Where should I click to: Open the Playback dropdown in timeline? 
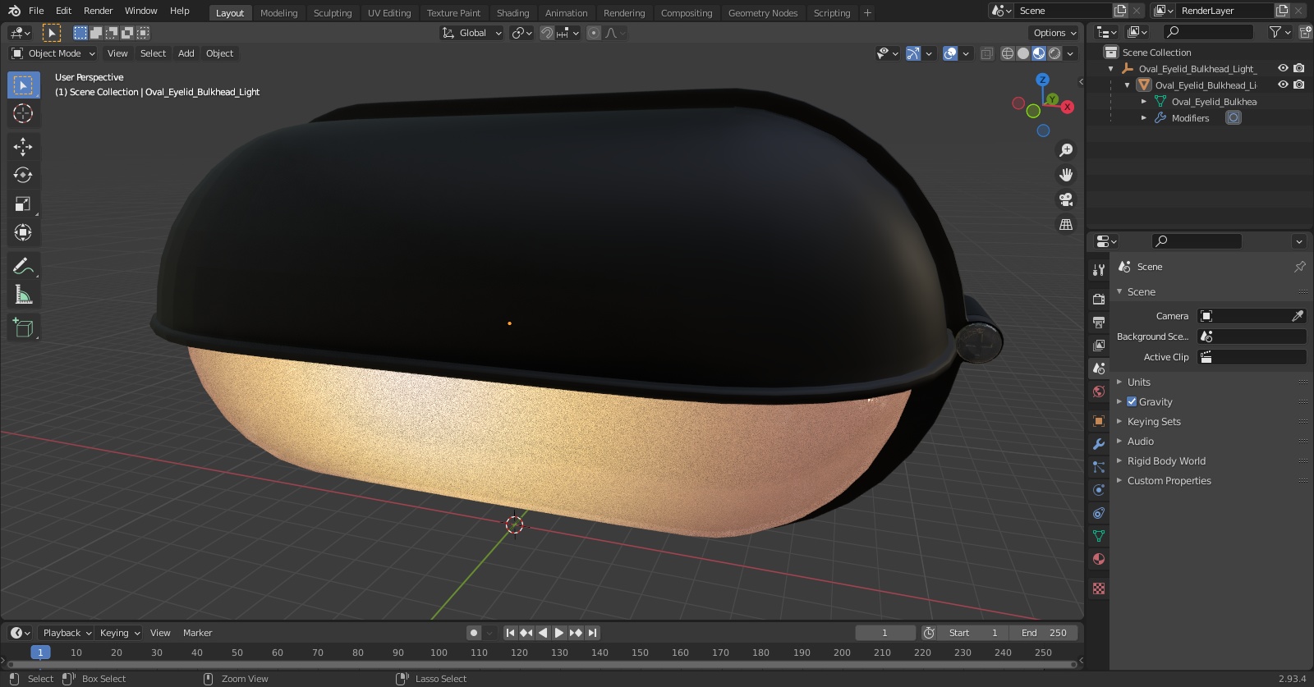[67, 633]
